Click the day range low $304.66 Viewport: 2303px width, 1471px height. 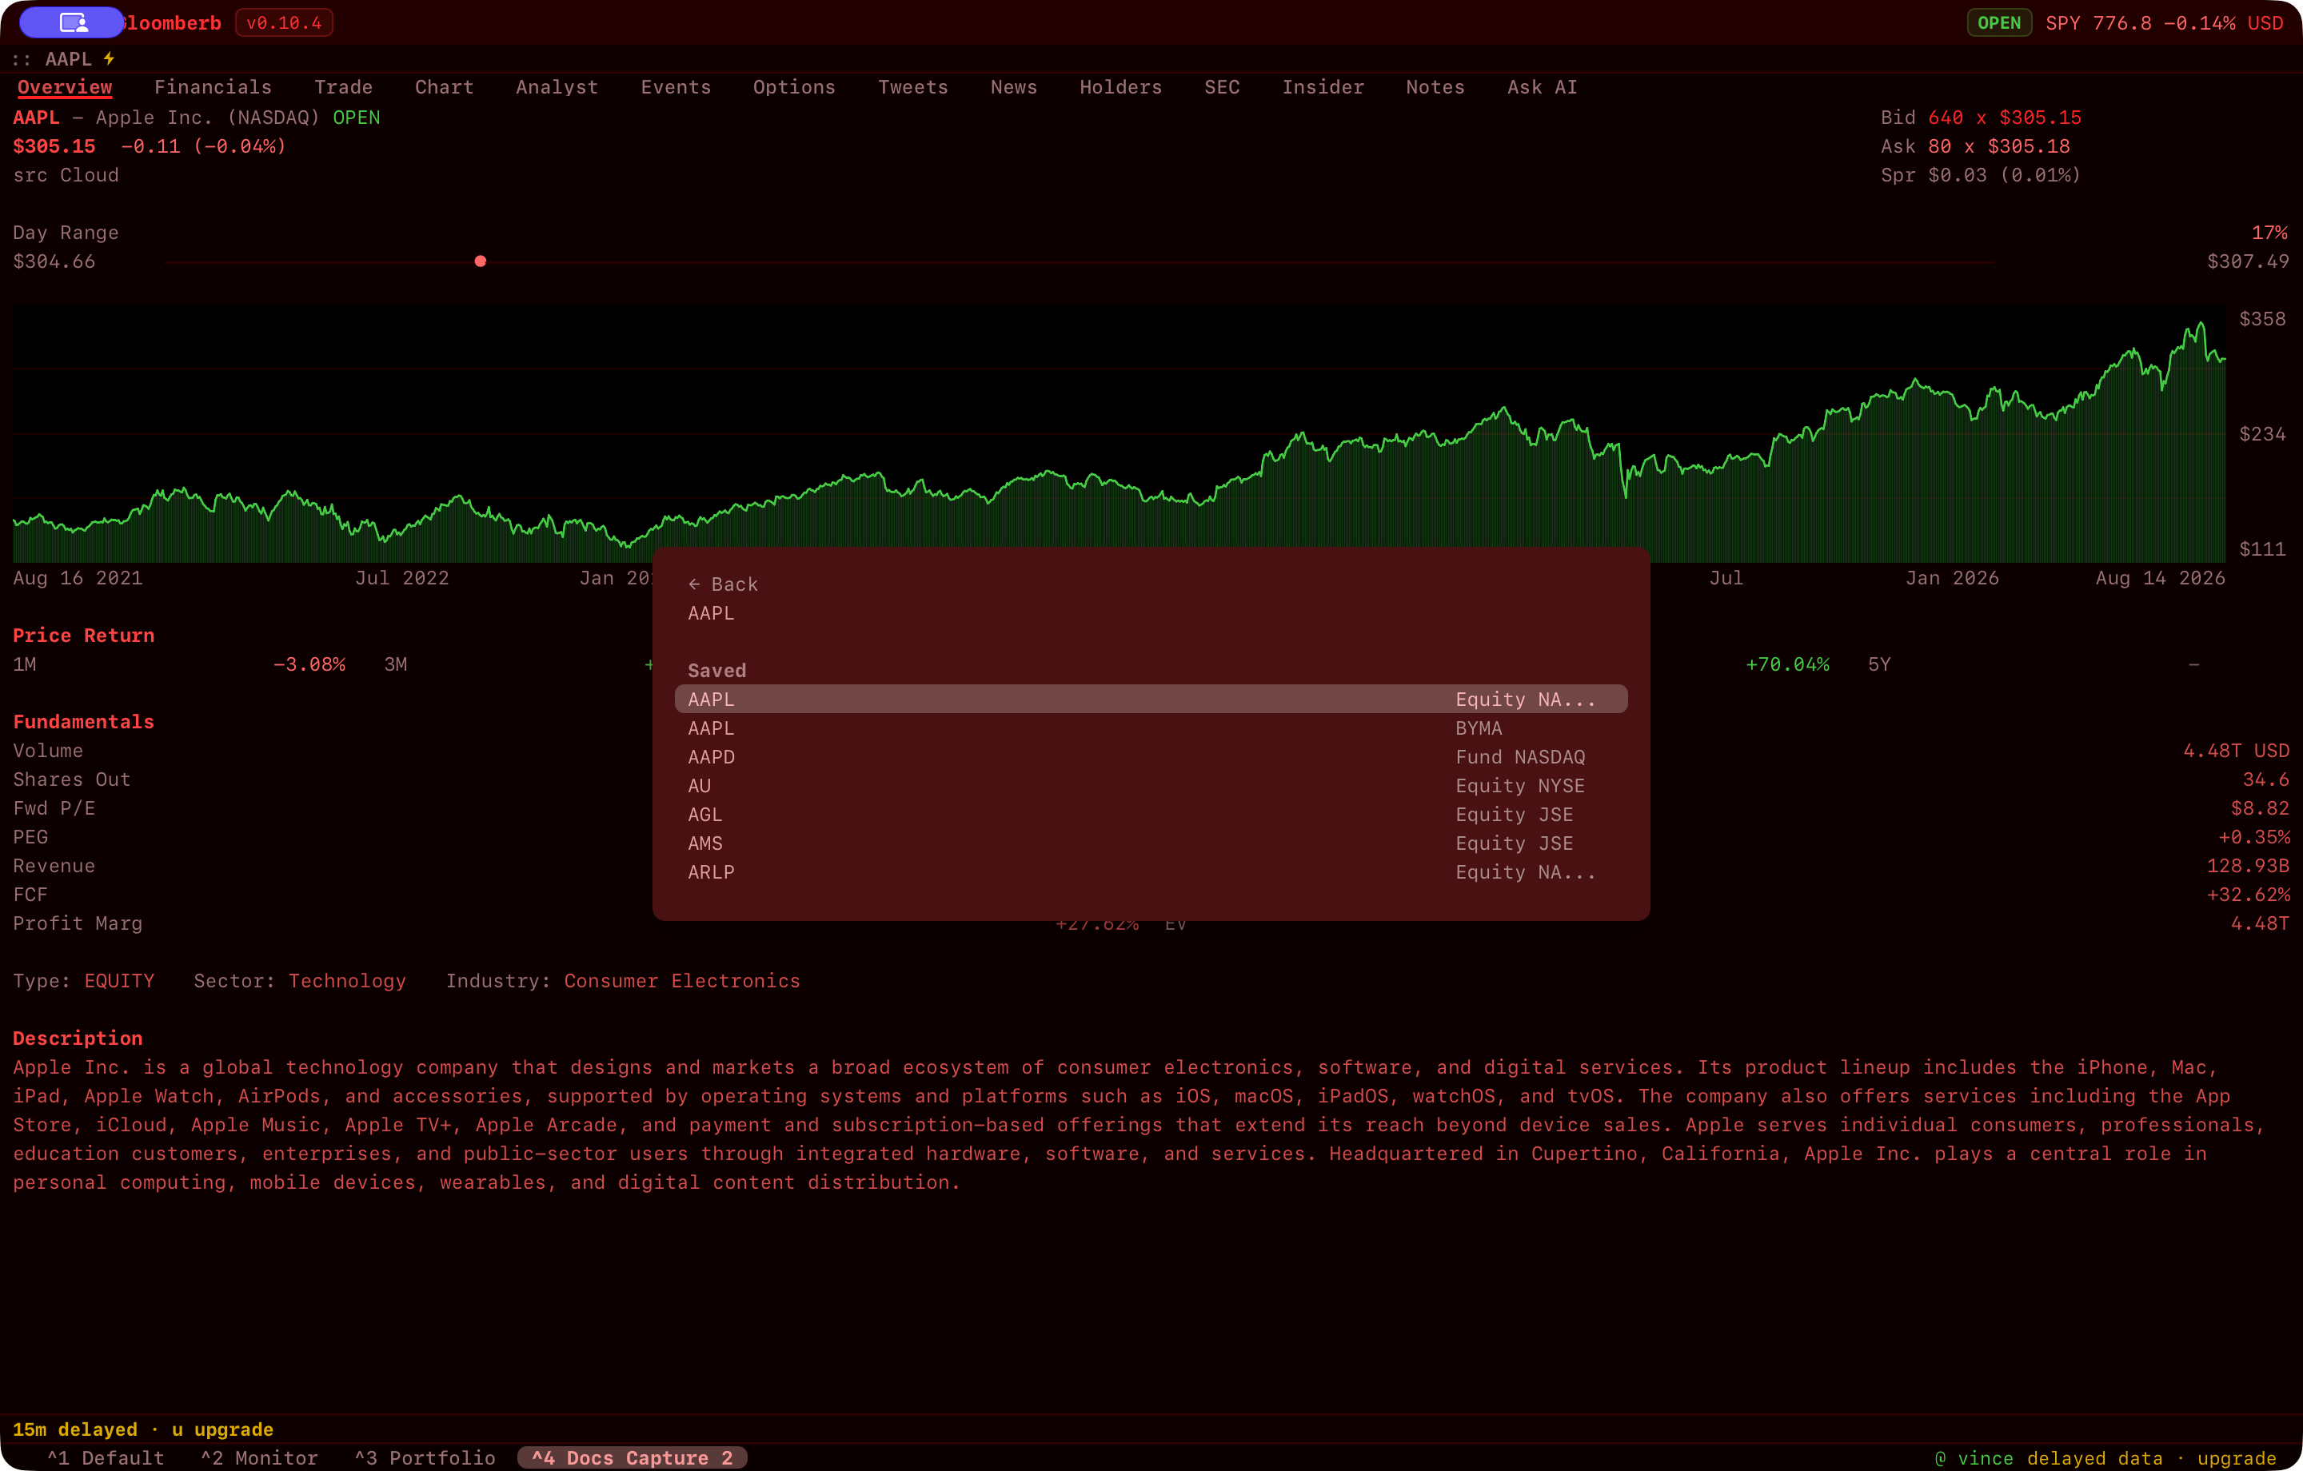pyautogui.click(x=54, y=261)
